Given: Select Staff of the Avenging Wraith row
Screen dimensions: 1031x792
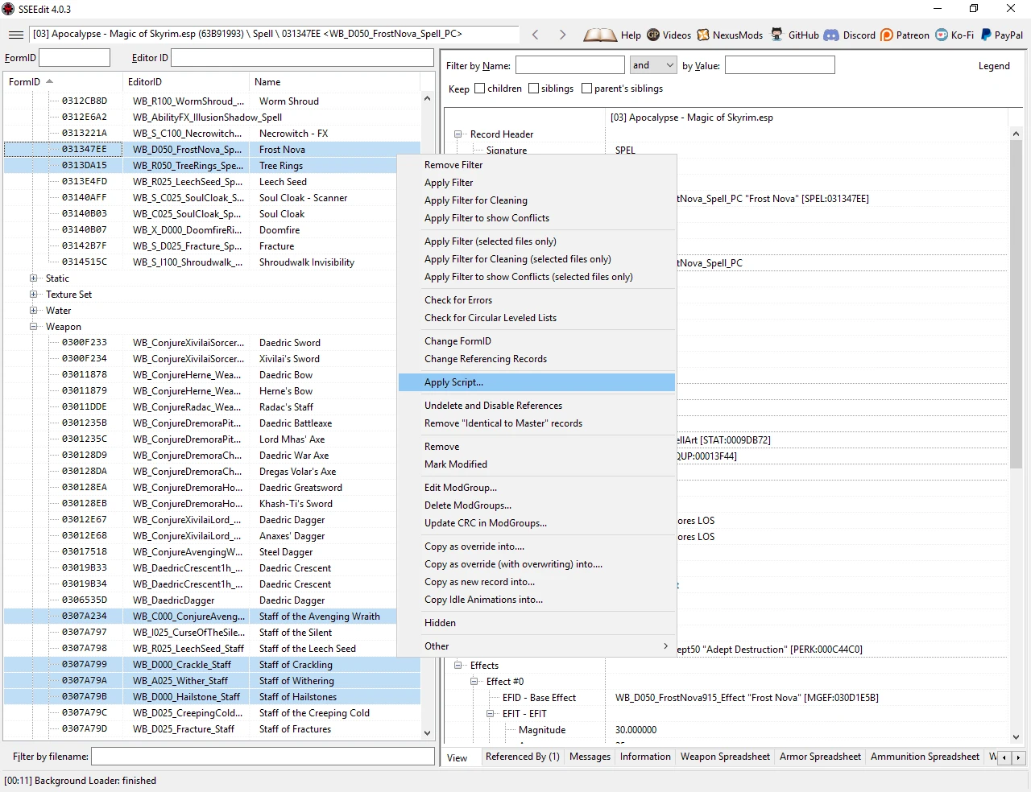Looking at the screenshot, I should 212,617.
